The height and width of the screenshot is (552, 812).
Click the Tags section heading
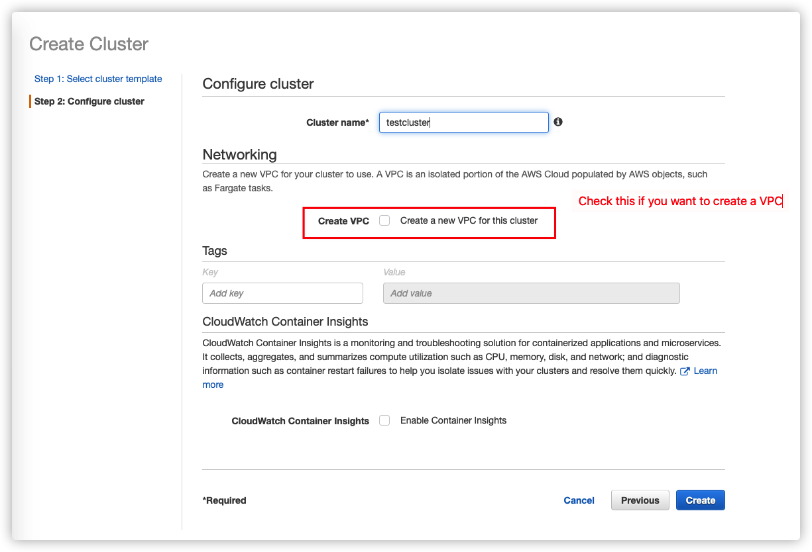tap(215, 251)
